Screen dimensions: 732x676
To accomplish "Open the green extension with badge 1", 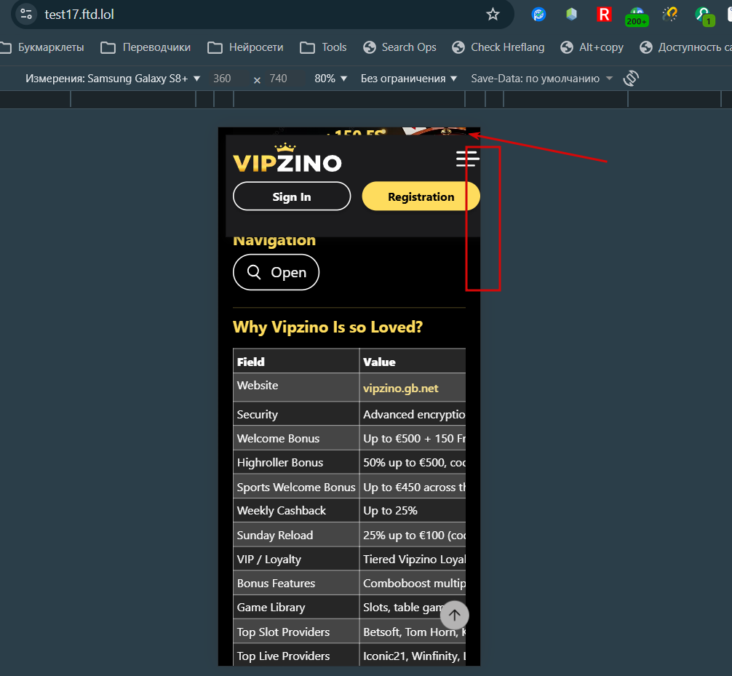I will pyautogui.click(x=704, y=16).
